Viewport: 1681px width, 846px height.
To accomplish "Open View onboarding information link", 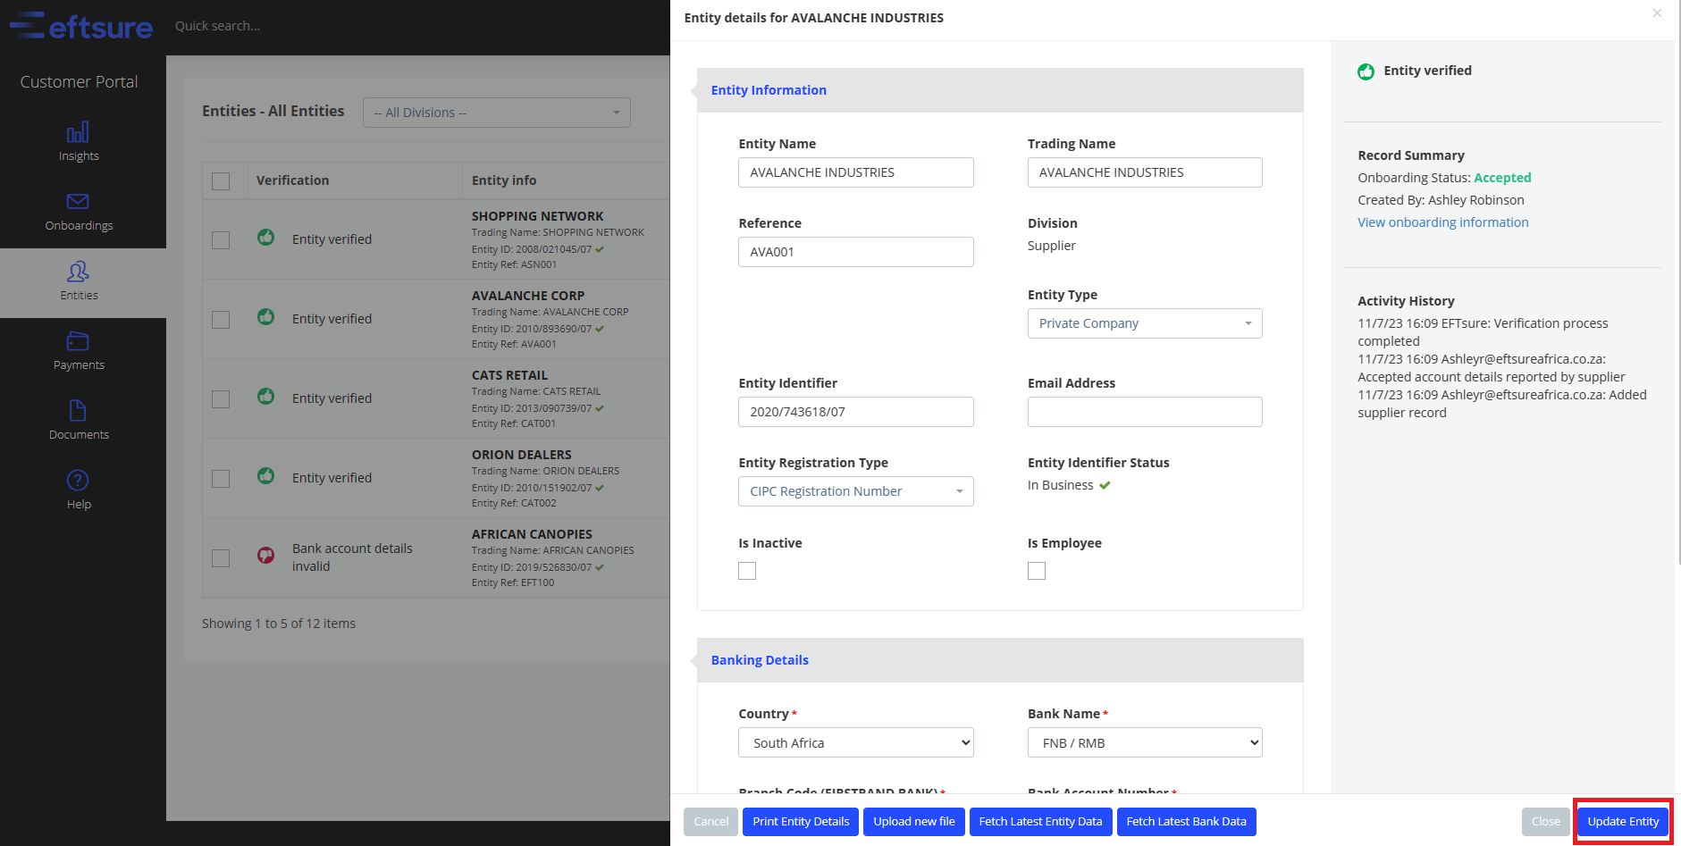I will [1442, 222].
